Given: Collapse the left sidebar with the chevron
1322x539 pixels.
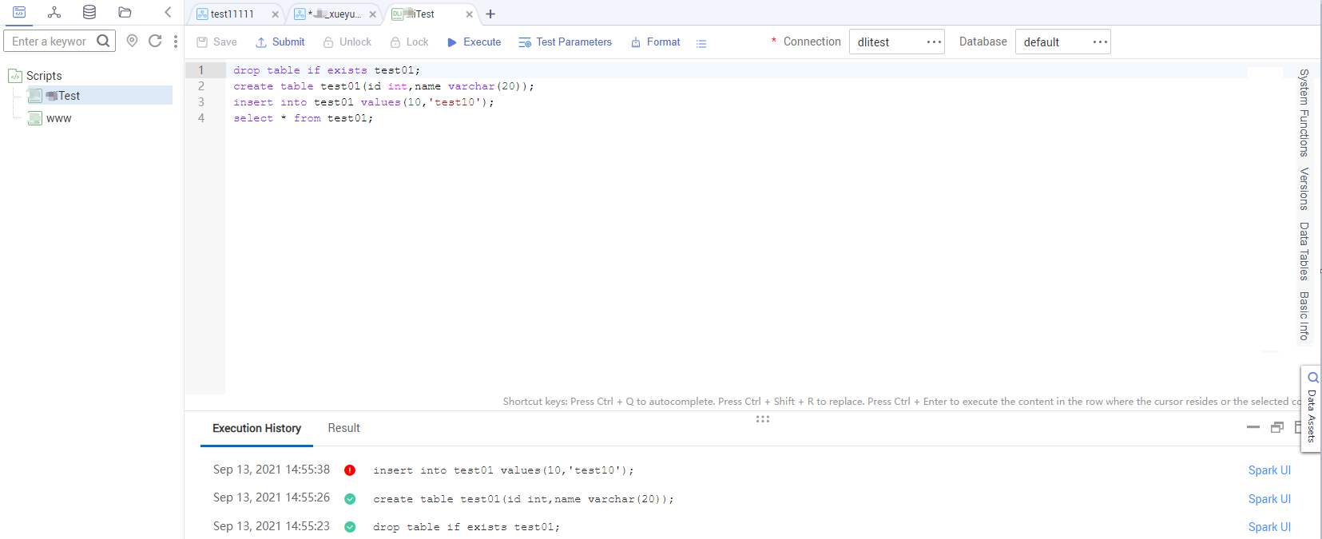Looking at the screenshot, I should pos(168,12).
